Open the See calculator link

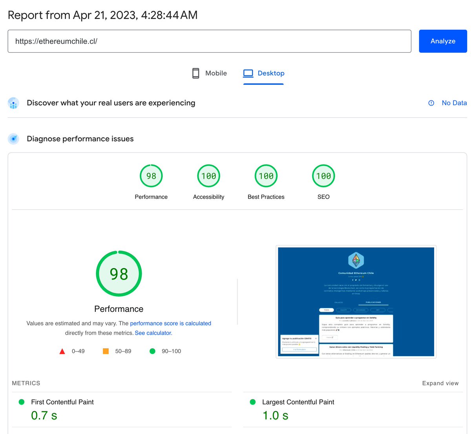tap(153, 333)
